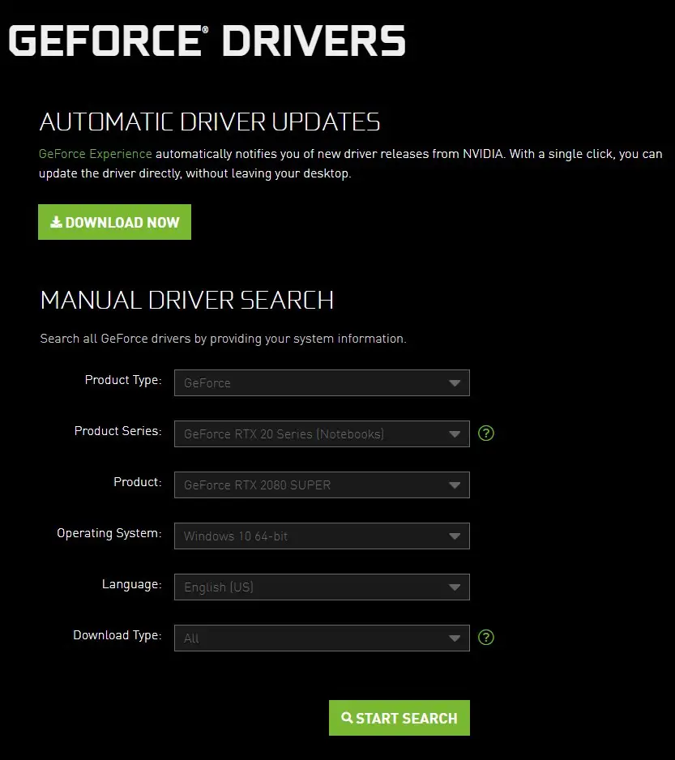The image size is (675, 760).
Task: Click the MANUAL DRIVER SEARCH heading
Action: pos(187,300)
